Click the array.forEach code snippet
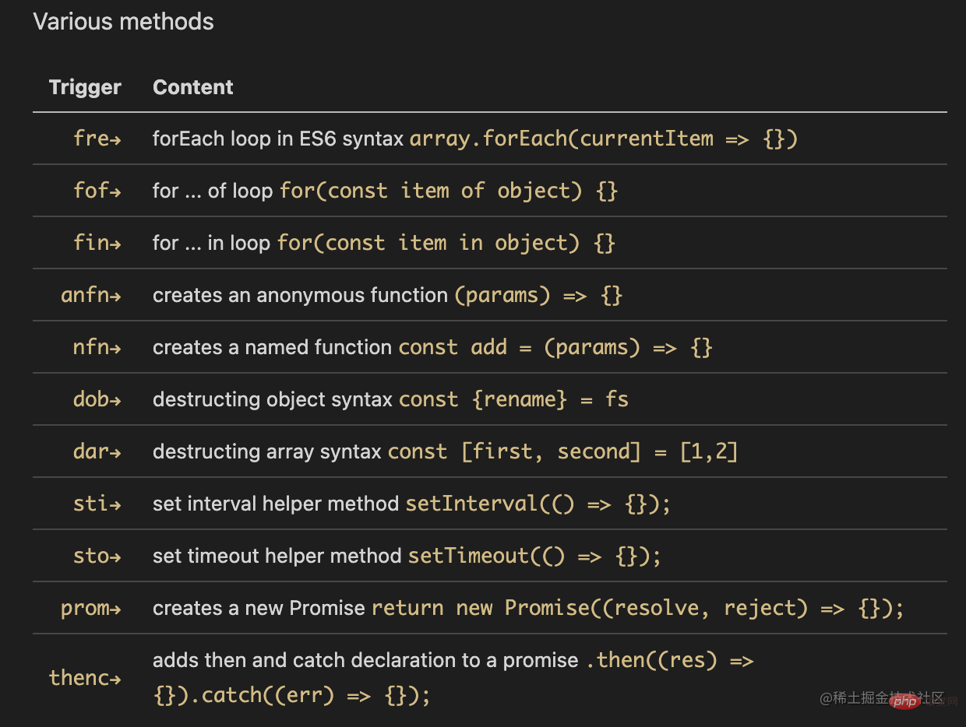966x727 pixels. [x=604, y=139]
